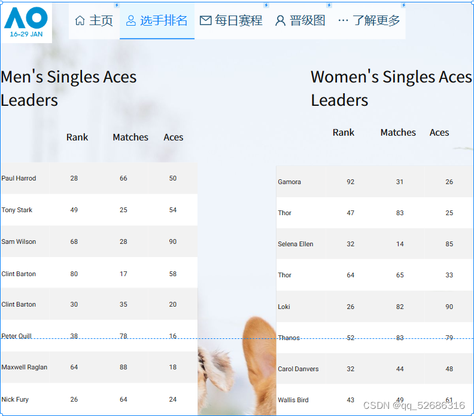Click the user icon beside 选手排名
Viewport: 474px width, 416px height.
click(130, 20)
